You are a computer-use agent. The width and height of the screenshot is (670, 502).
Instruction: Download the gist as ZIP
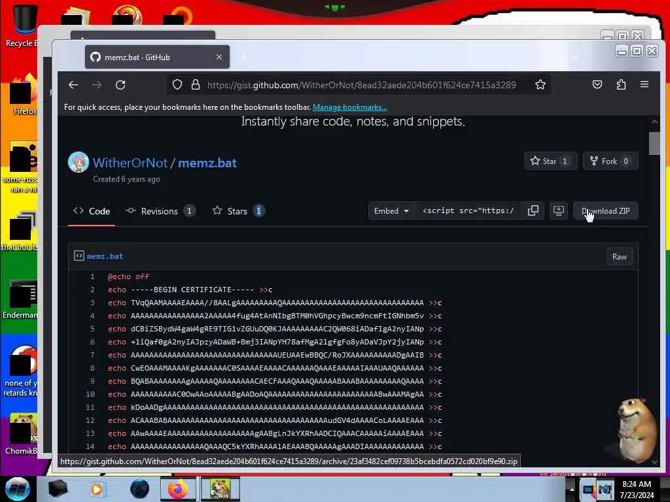click(605, 211)
